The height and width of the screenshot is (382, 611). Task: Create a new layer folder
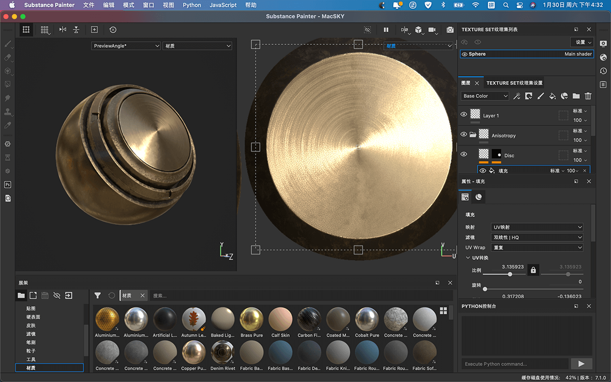coord(576,96)
